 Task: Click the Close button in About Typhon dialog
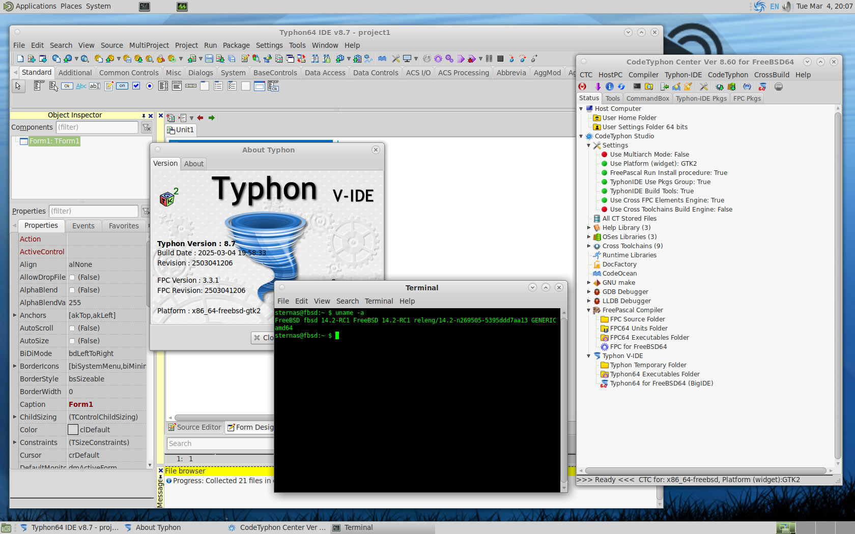[263, 338]
